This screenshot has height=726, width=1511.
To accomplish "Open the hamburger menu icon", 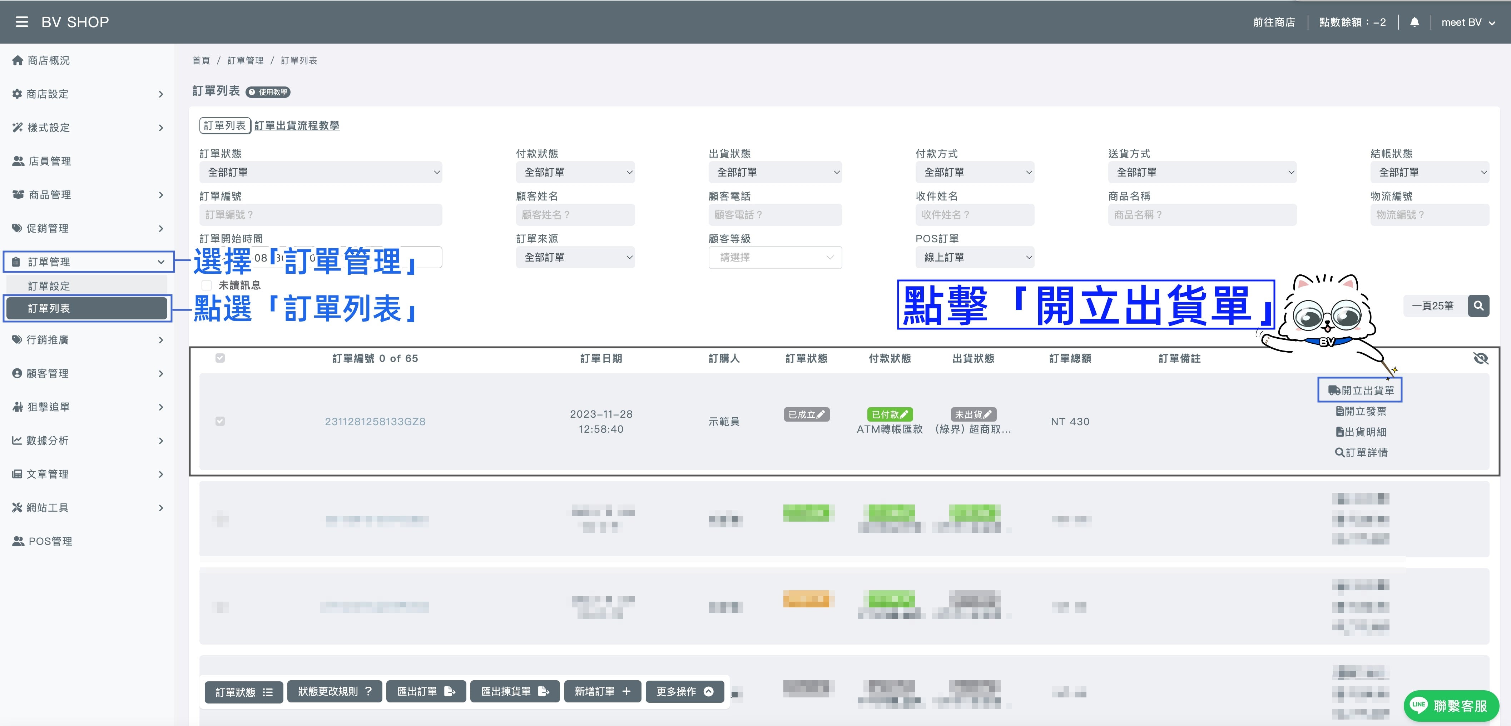I will tap(22, 22).
